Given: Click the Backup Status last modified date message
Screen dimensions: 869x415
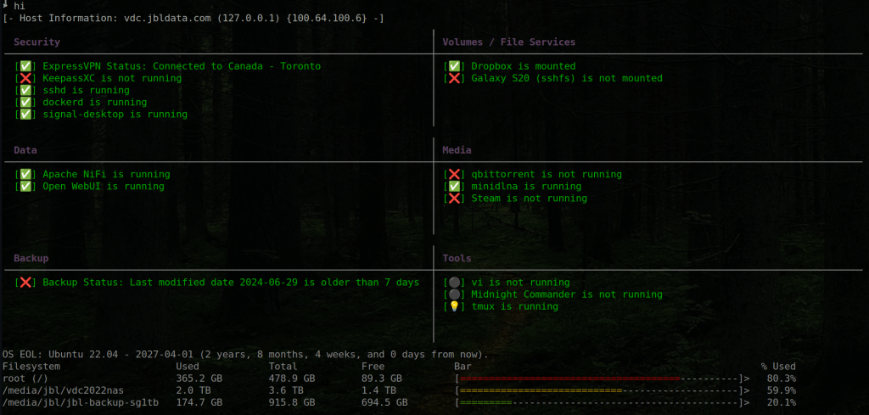Looking at the screenshot, I should click(231, 283).
